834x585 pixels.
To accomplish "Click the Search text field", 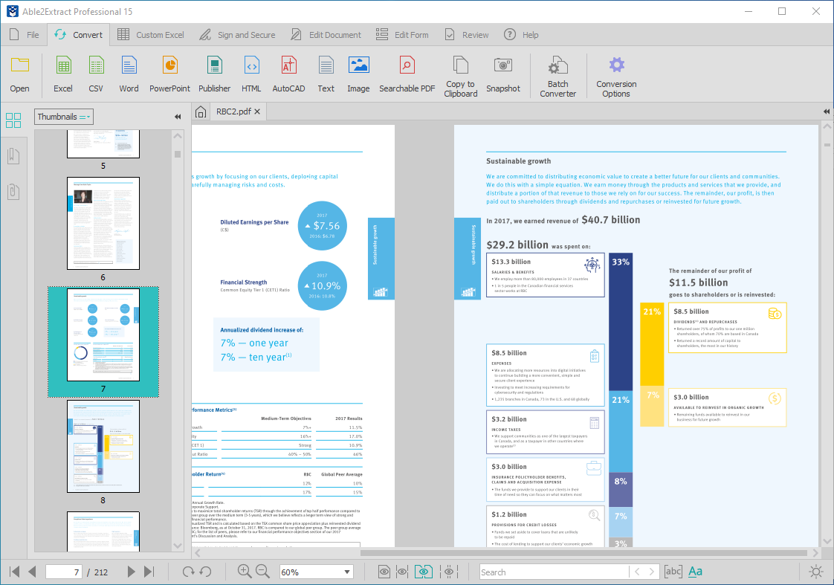I will (554, 572).
